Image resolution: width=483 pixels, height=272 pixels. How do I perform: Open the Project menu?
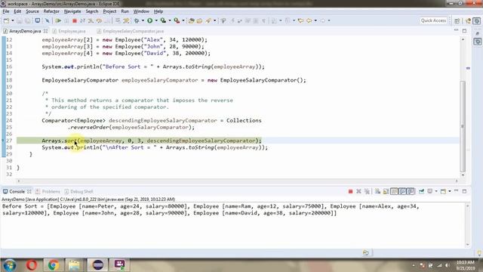(x=109, y=11)
